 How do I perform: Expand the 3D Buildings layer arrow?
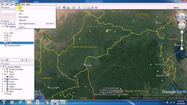click(2, 79)
